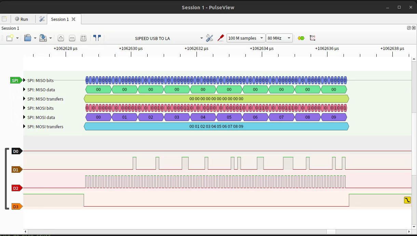Collapse the SPI: MOSI bits row

[24, 108]
